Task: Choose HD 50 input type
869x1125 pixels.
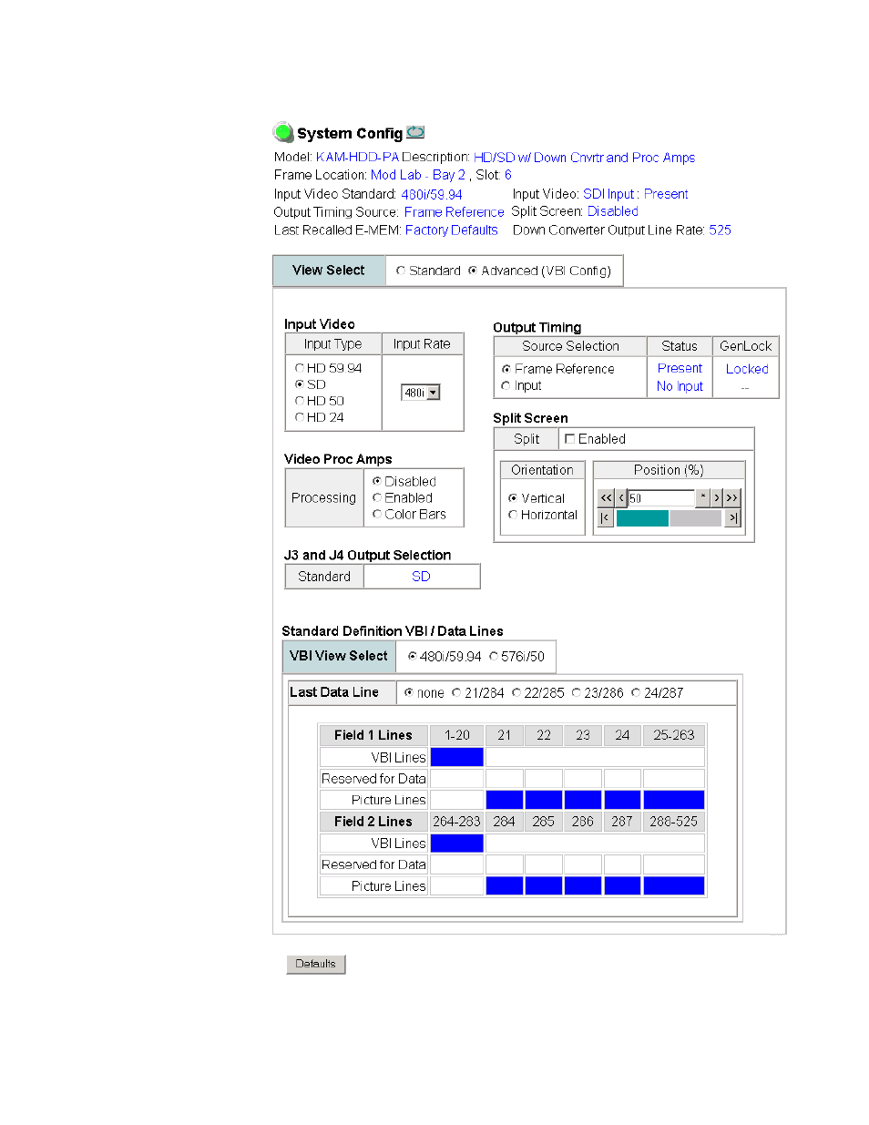Action: click(299, 401)
